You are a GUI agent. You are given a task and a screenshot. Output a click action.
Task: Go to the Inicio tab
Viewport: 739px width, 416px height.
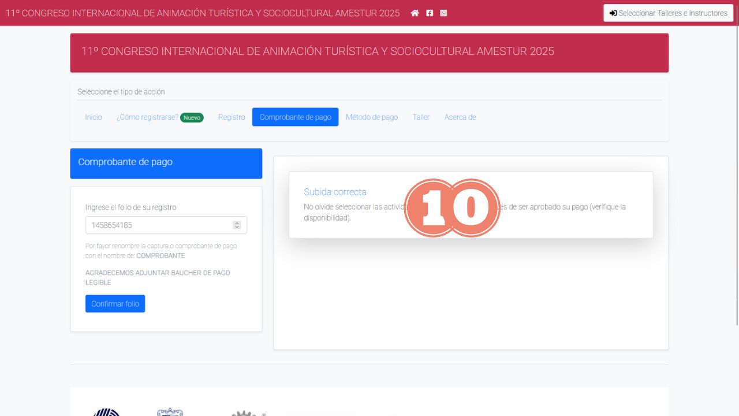pyautogui.click(x=94, y=117)
